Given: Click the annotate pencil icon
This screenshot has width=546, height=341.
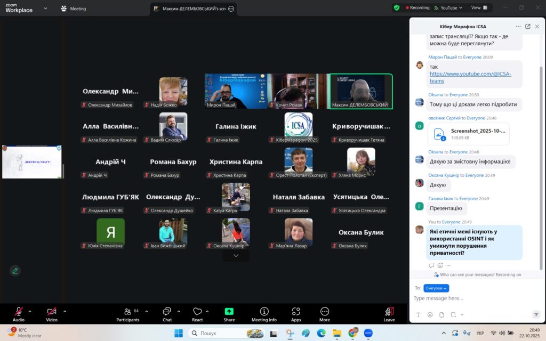Looking at the screenshot, I should pos(15,271).
